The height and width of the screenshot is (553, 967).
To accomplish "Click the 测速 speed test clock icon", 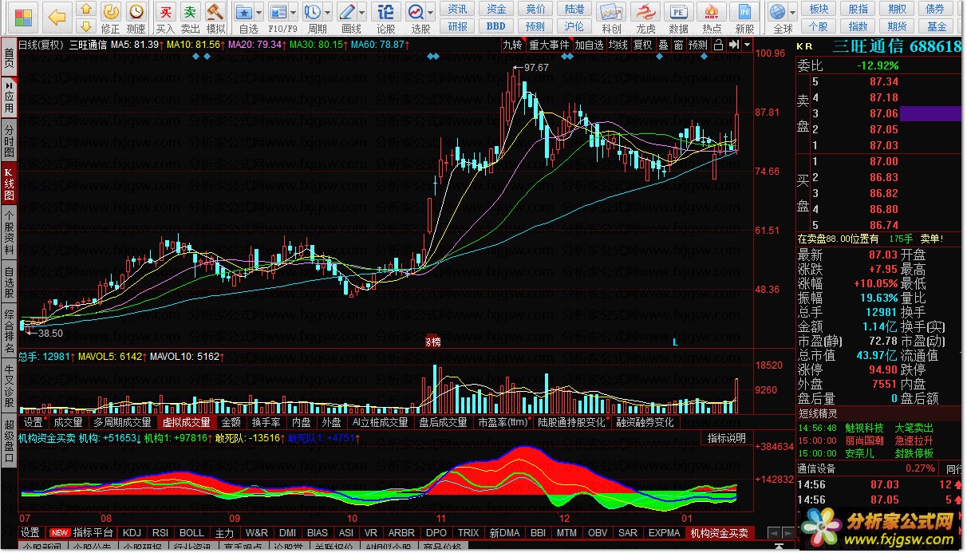I will click(x=136, y=11).
